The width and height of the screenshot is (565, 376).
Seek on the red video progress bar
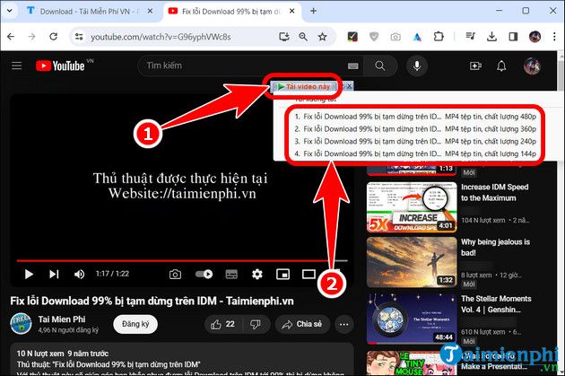[x=182, y=260]
